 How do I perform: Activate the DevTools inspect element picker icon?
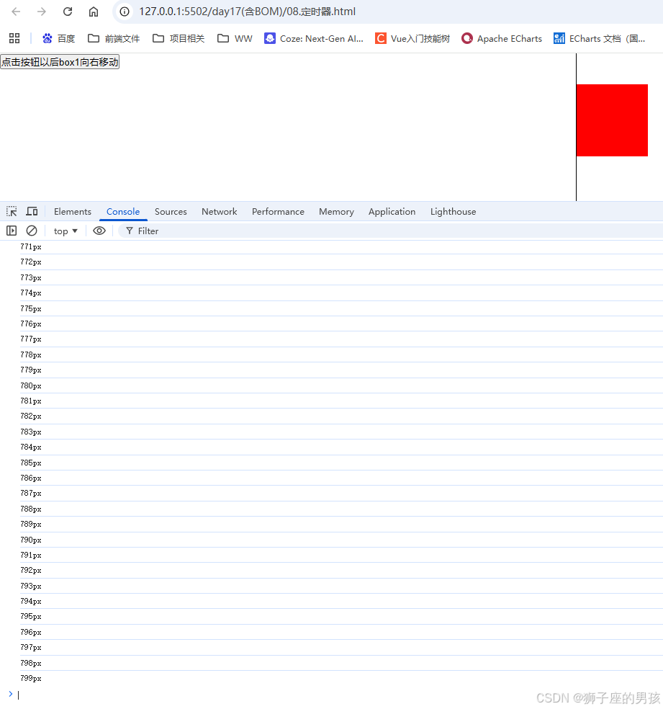(12, 211)
